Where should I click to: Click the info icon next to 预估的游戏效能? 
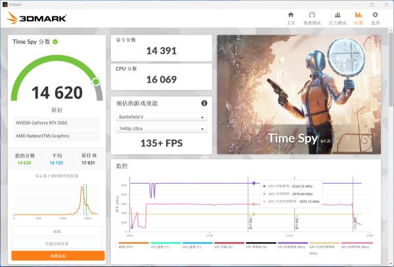tap(204, 103)
